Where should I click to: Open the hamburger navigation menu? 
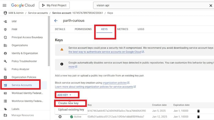pyautogui.click(x=5, y=5)
